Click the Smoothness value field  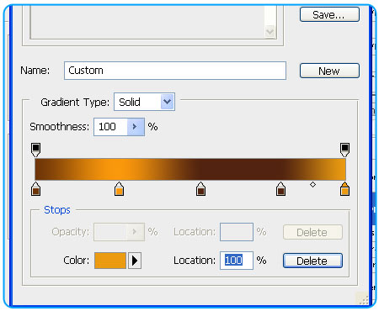pos(110,127)
